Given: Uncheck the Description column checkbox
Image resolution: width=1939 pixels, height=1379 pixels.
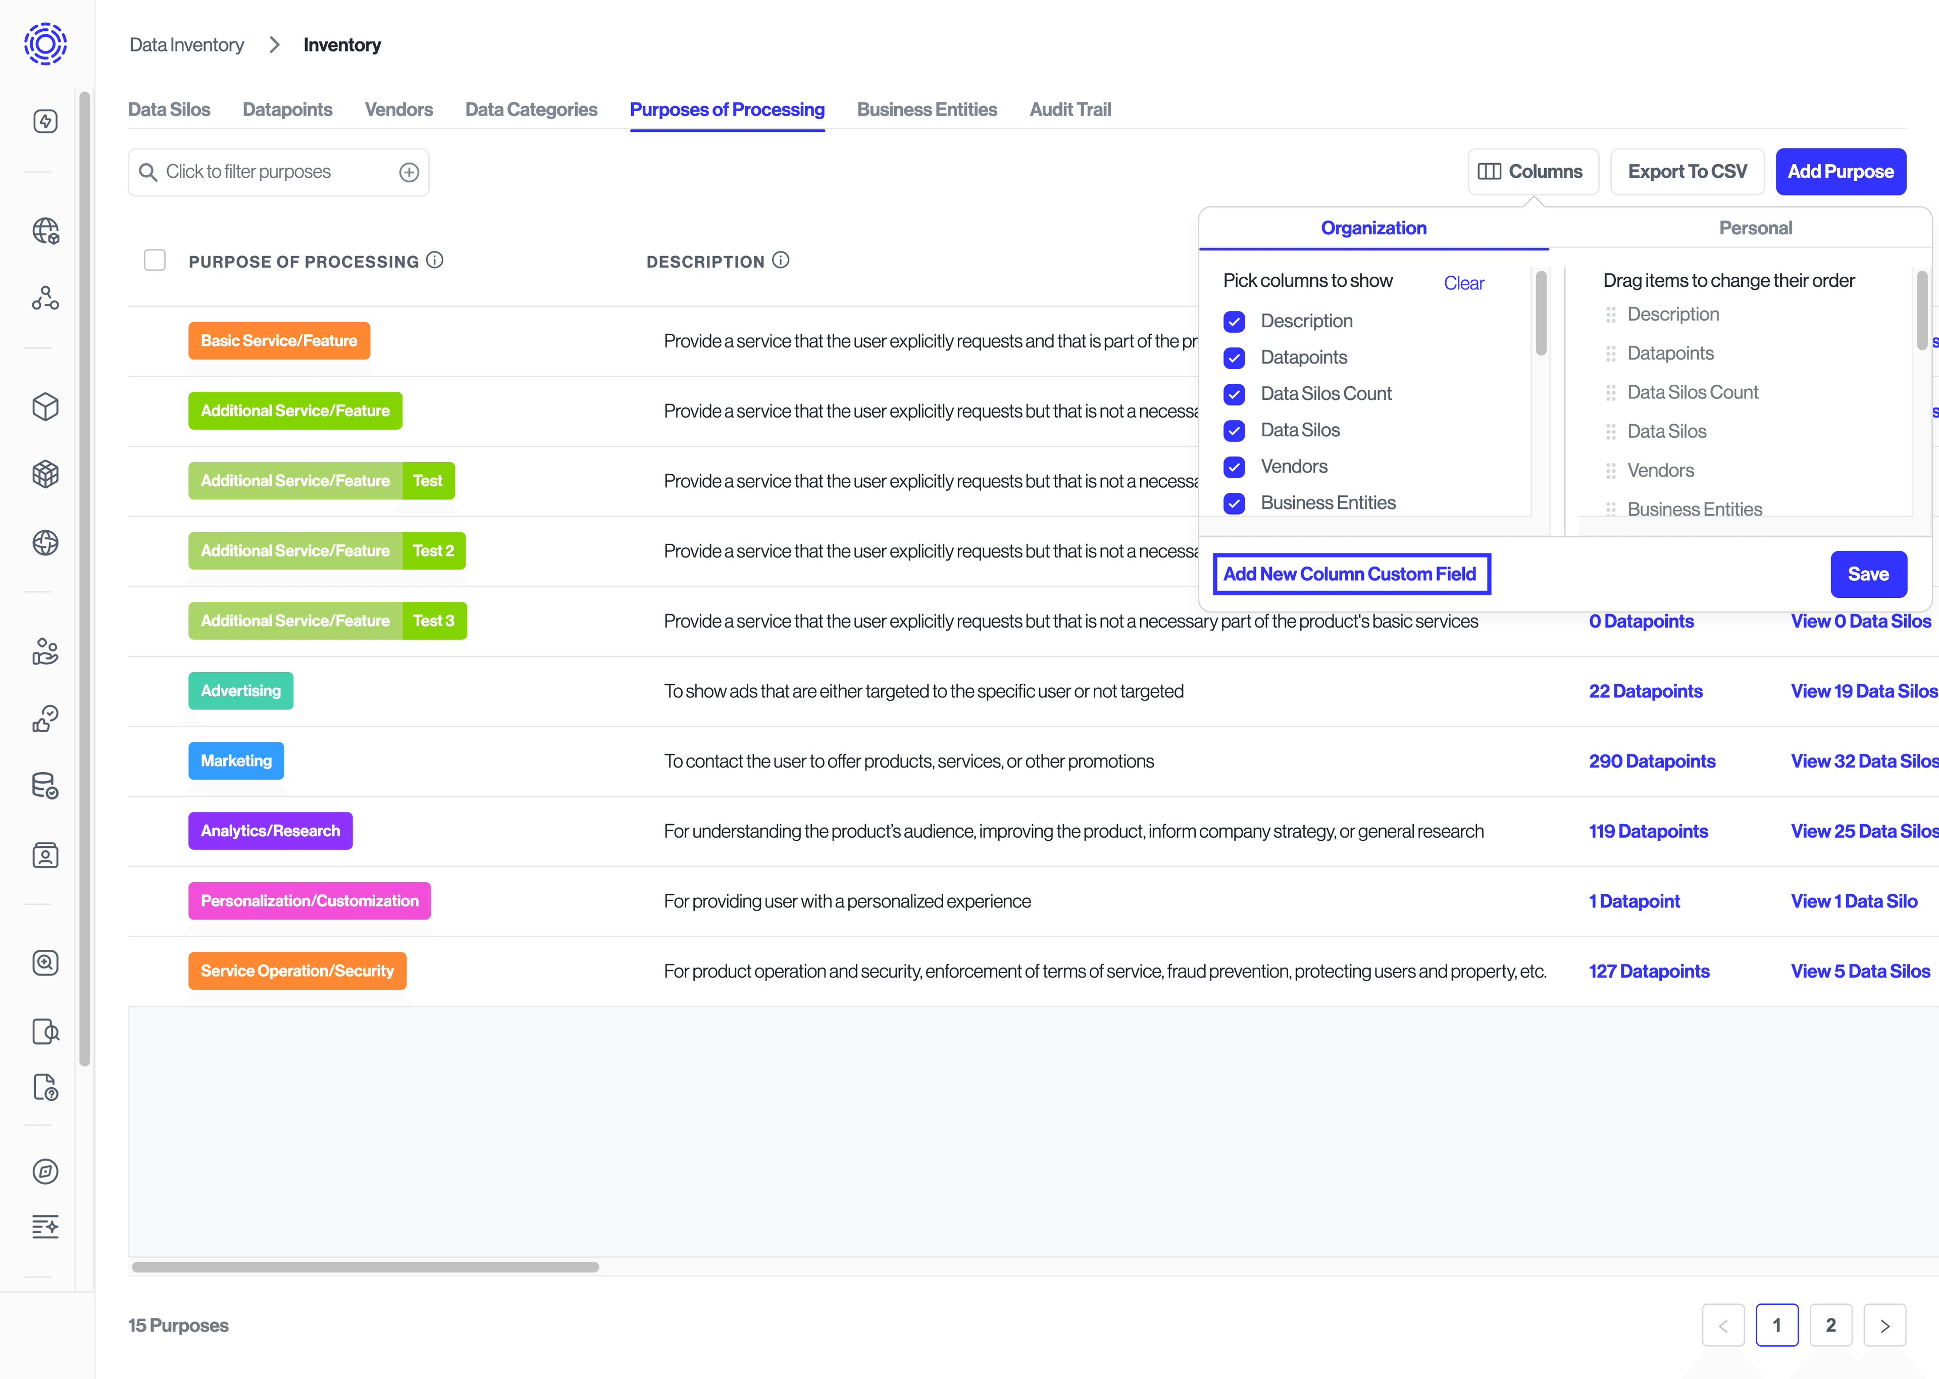Looking at the screenshot, I should (1234, 321).
